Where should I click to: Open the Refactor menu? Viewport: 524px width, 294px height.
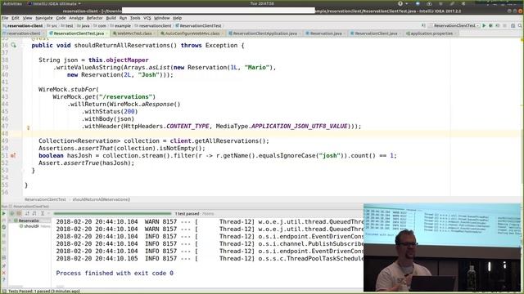95,18
